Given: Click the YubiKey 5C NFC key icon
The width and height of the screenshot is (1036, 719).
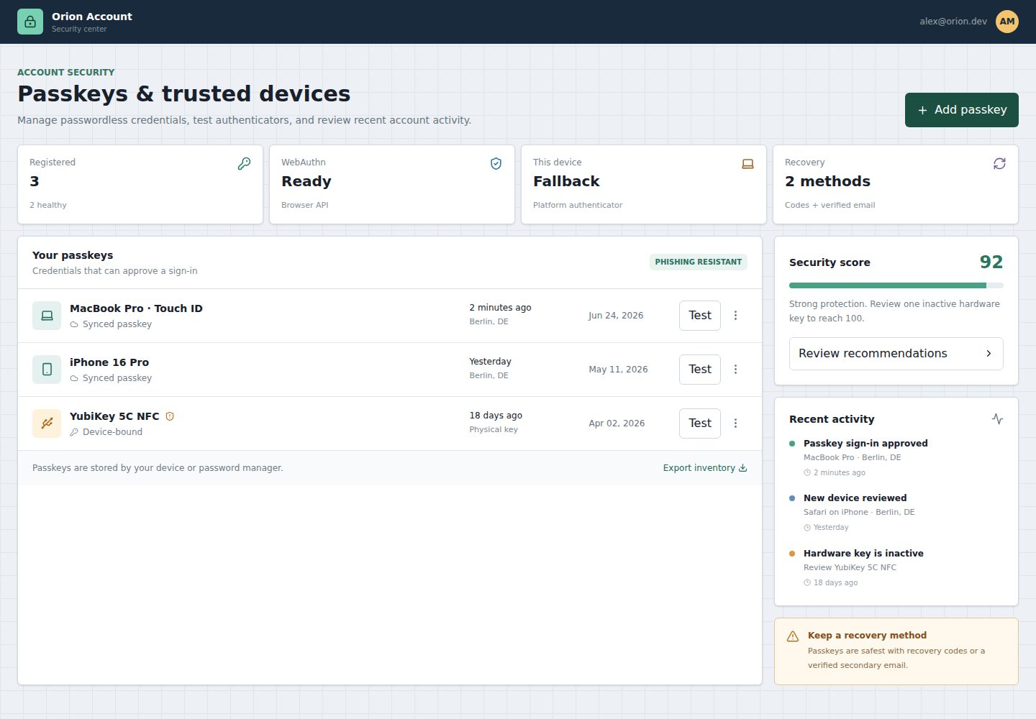Looking at the screenshot, I should pos(47,423).
